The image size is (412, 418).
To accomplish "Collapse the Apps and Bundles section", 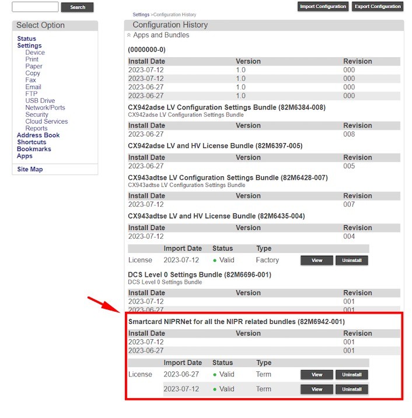I will tap(130, 36).
